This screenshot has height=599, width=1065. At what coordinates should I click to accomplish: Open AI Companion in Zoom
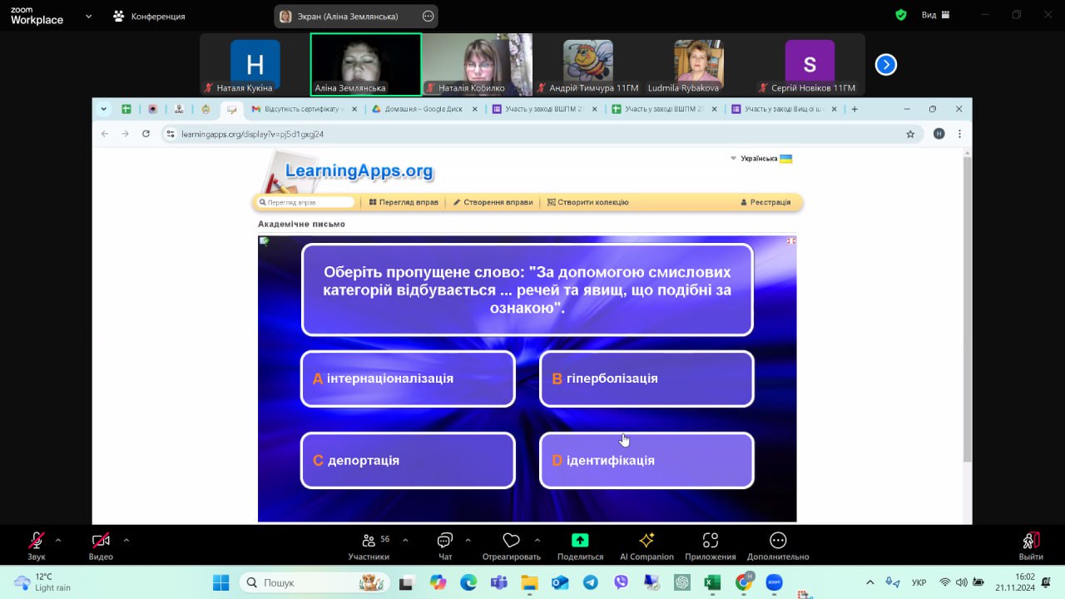tap(646, 546)
